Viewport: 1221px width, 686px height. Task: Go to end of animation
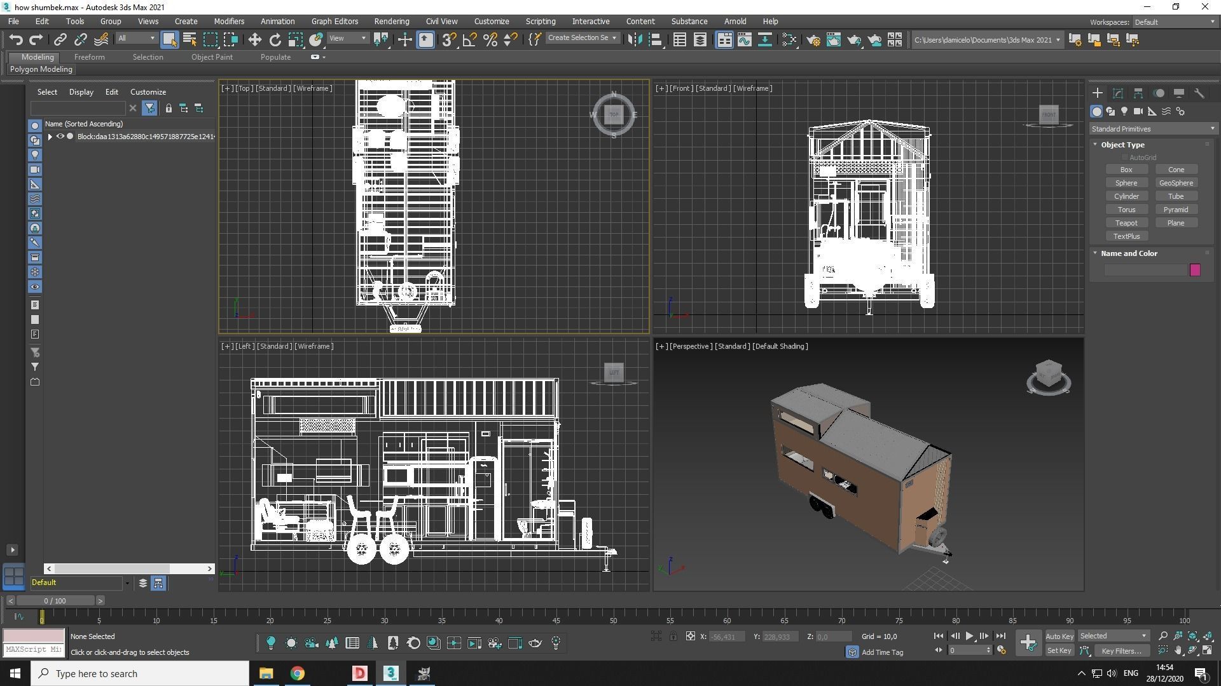(1000, 636)
